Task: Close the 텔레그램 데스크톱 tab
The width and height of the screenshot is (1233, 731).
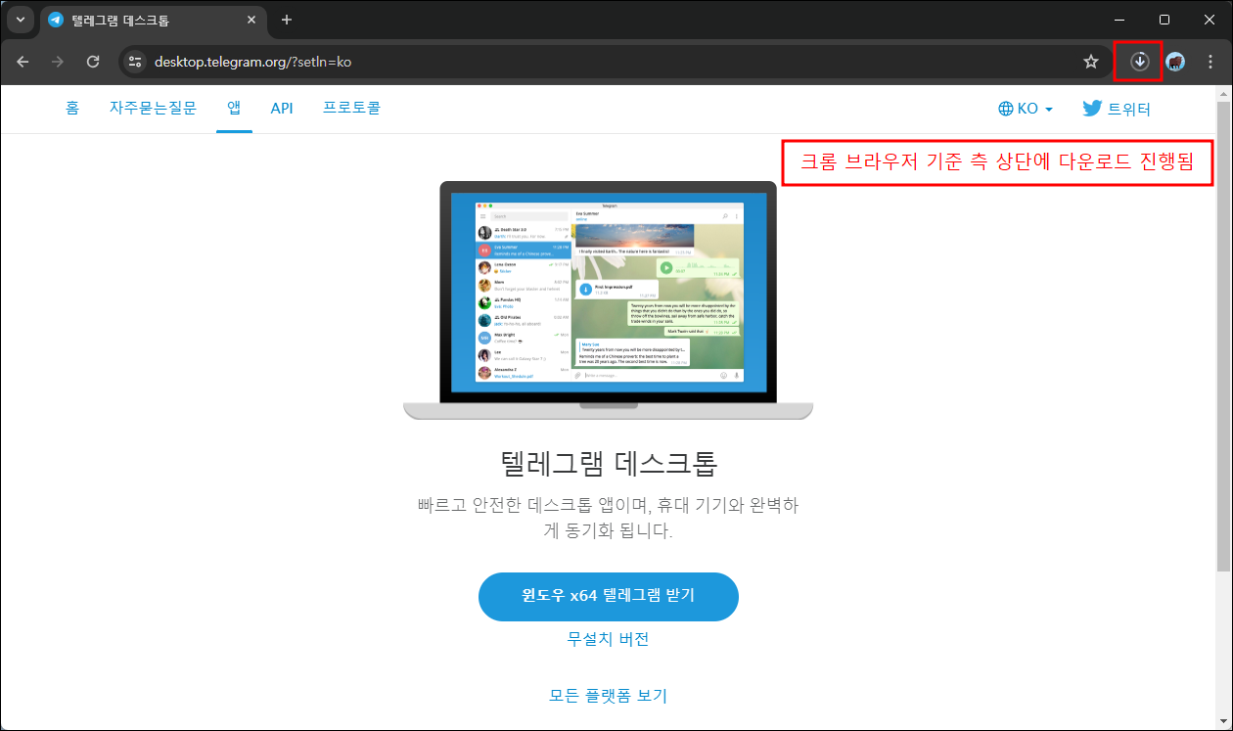Action: (251, 20)
